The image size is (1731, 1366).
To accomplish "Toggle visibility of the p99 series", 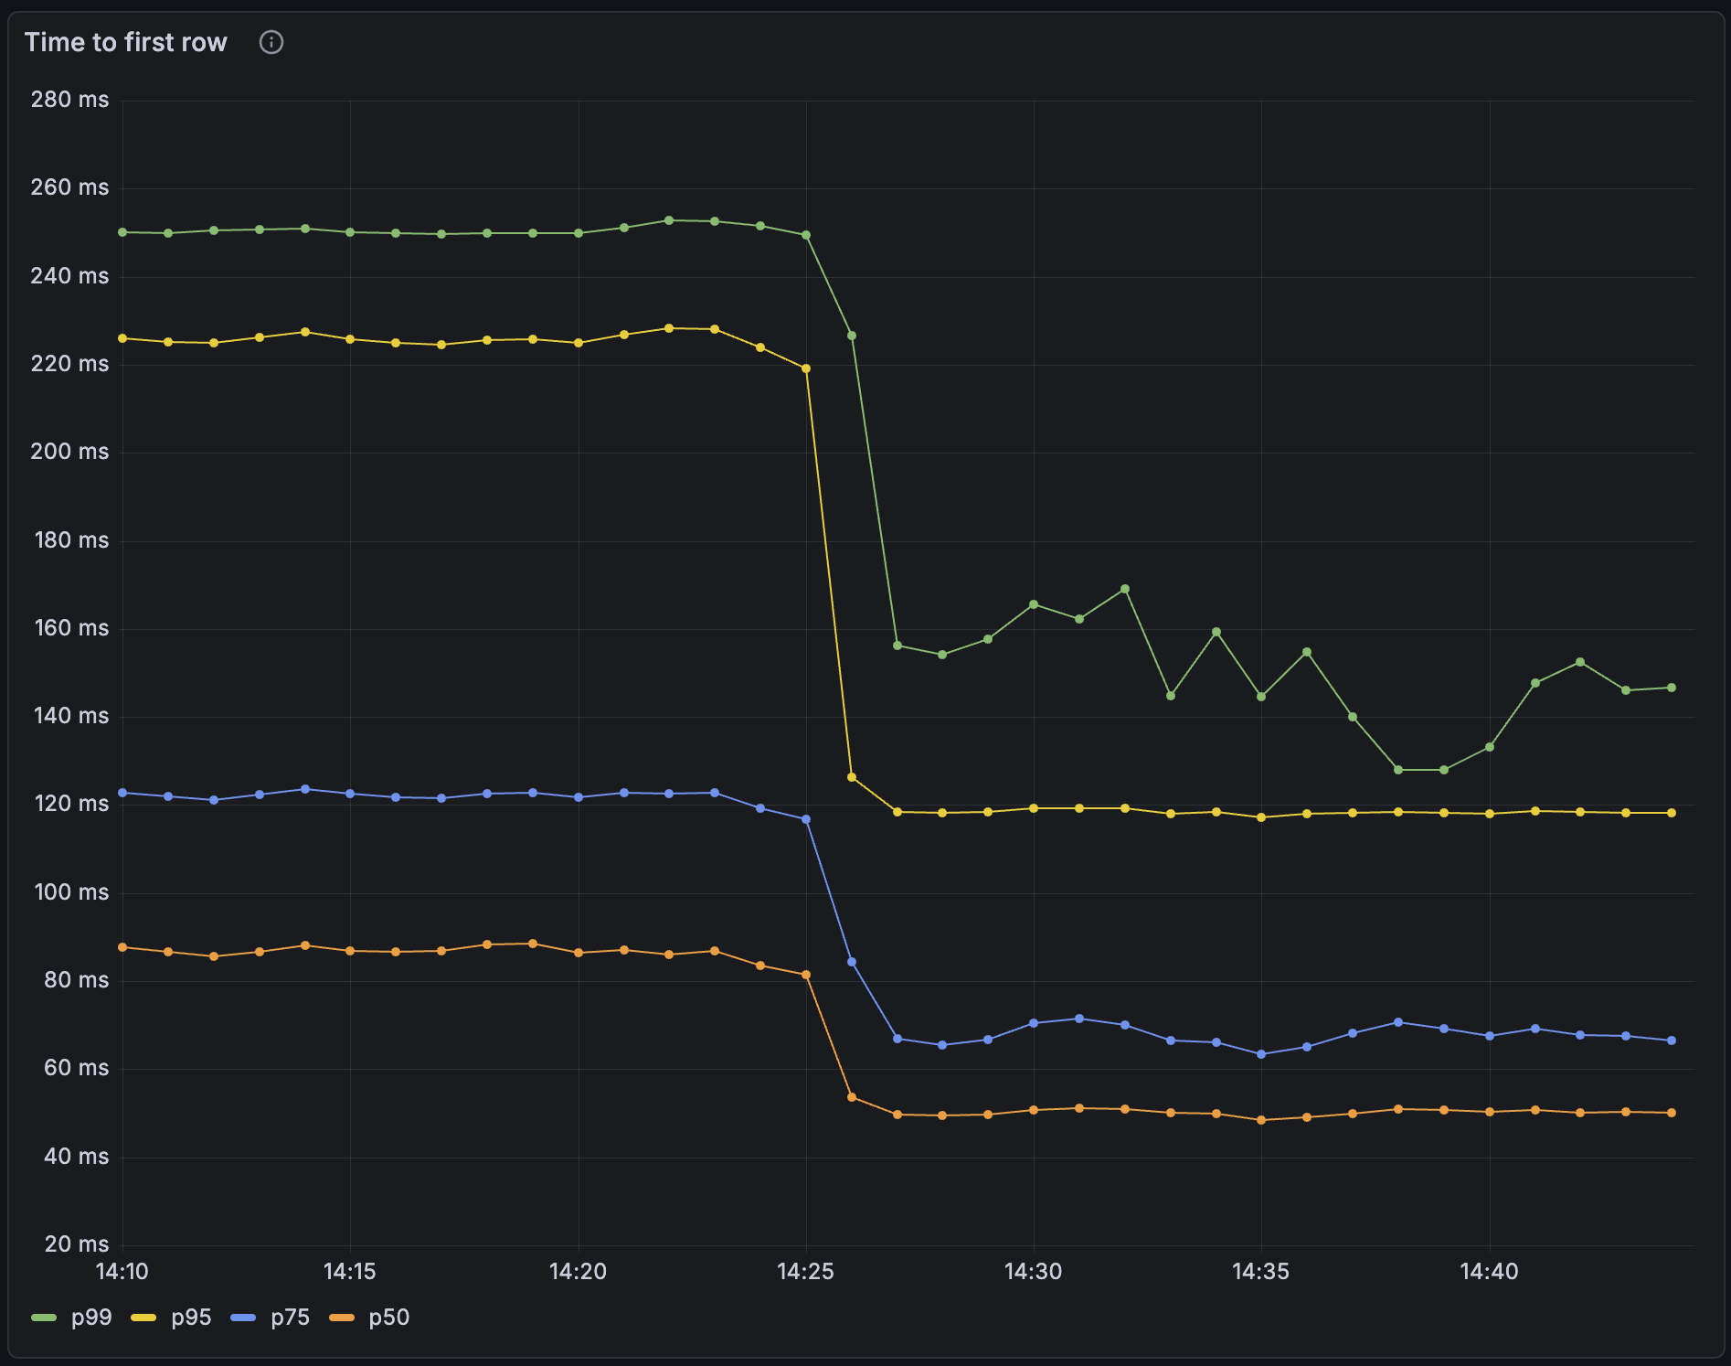I will [91, 1318].
